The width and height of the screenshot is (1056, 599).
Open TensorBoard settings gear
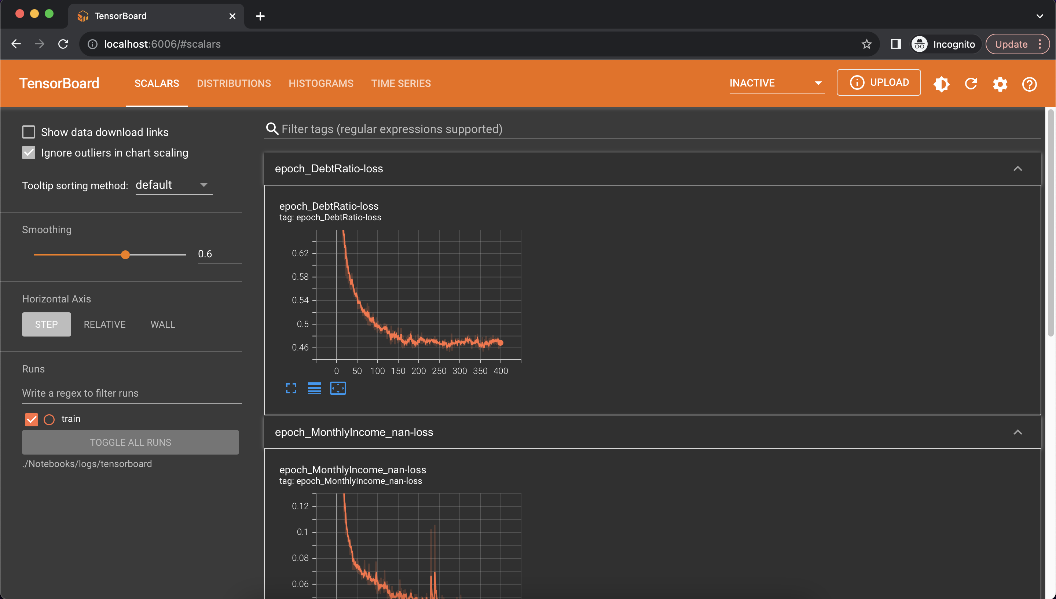pyautogui.click(x=1000, y=84)
